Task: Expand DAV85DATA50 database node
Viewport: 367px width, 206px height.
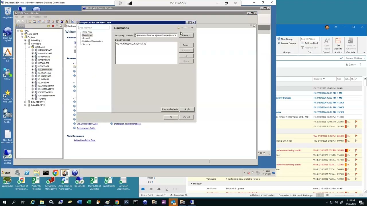Action: (32, 50)
